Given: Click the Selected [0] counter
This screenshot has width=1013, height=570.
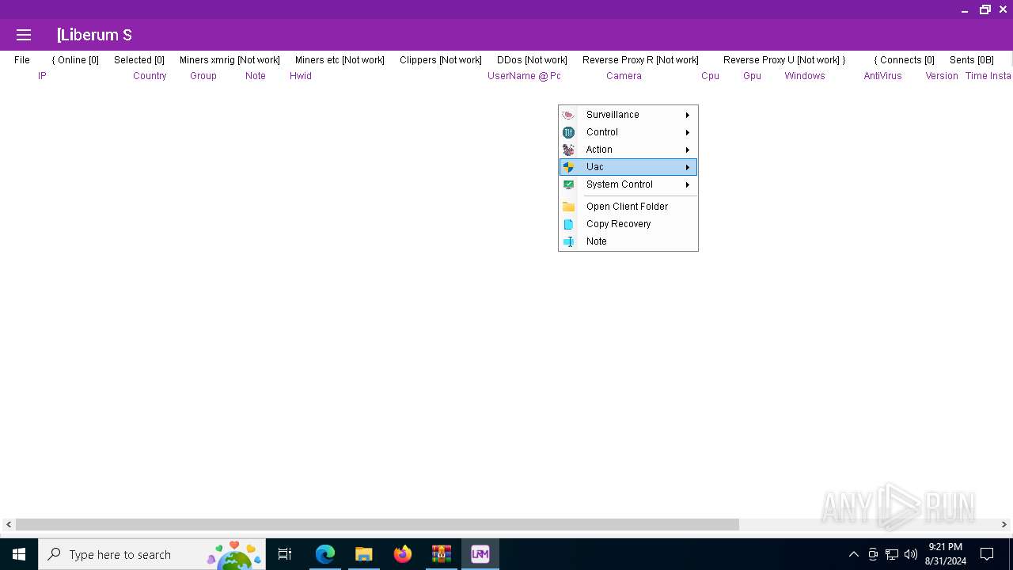Looking at the screenshot, I should [x=139, y=60].
